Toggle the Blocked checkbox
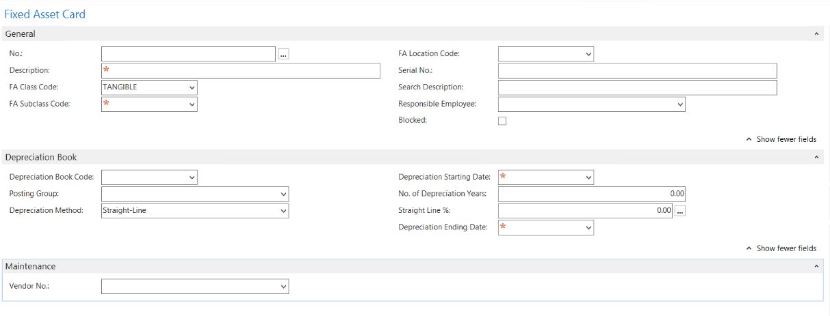Viewport: 830px width, 316px height. (x=502, y=121)
